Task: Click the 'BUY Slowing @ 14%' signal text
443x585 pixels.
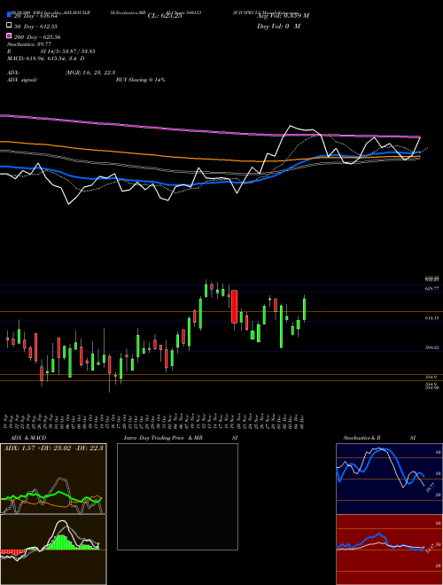Action: pyautogui.click(x=141, y=80)
